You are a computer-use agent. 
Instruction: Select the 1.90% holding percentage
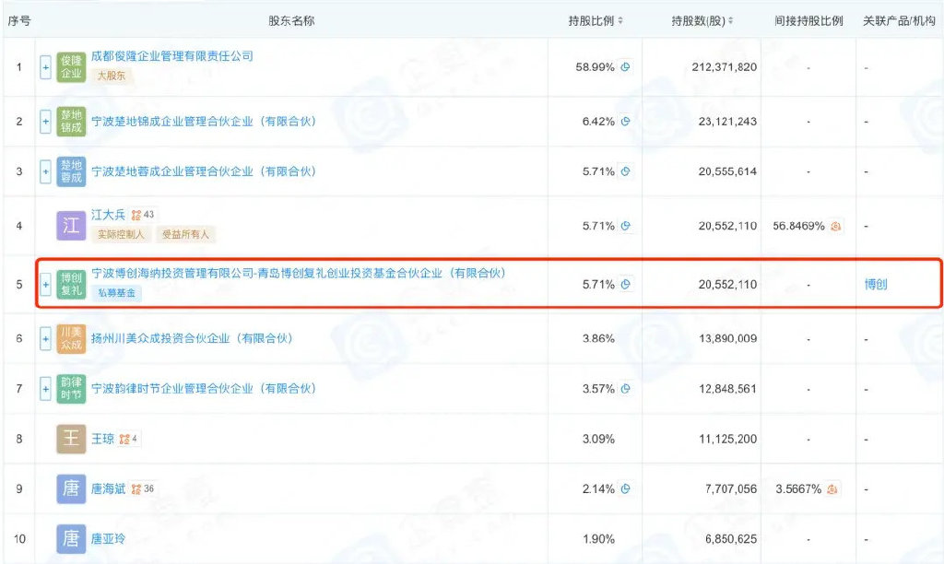tap(598, 539)
